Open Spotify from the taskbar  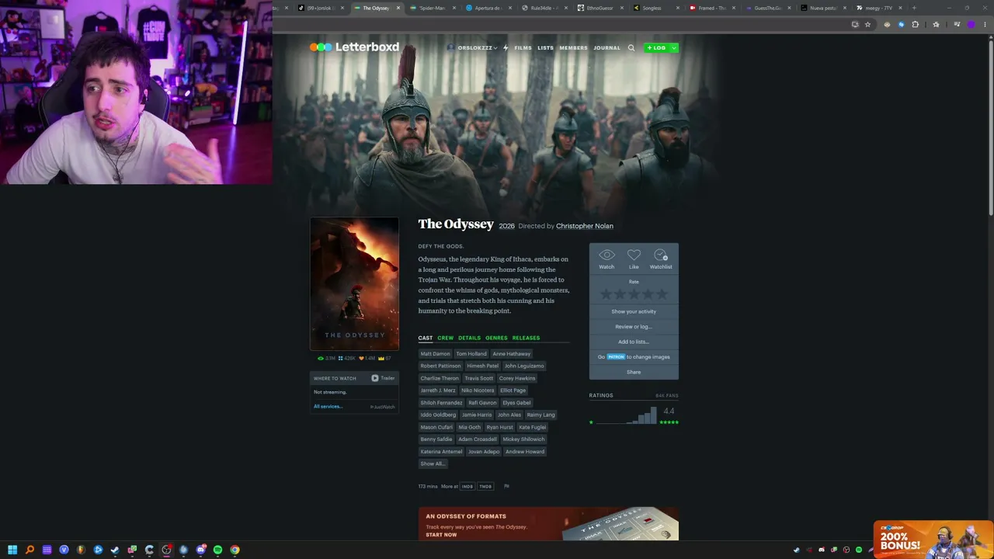(x=217, y=550)
